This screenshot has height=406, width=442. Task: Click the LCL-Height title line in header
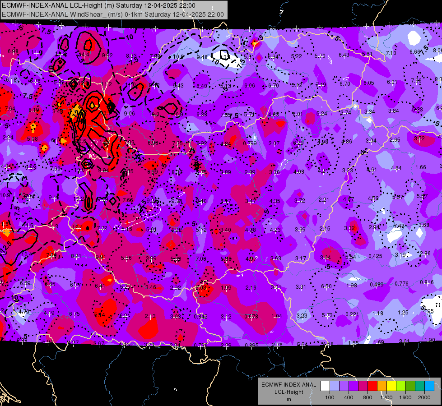[x=99, y=5]
